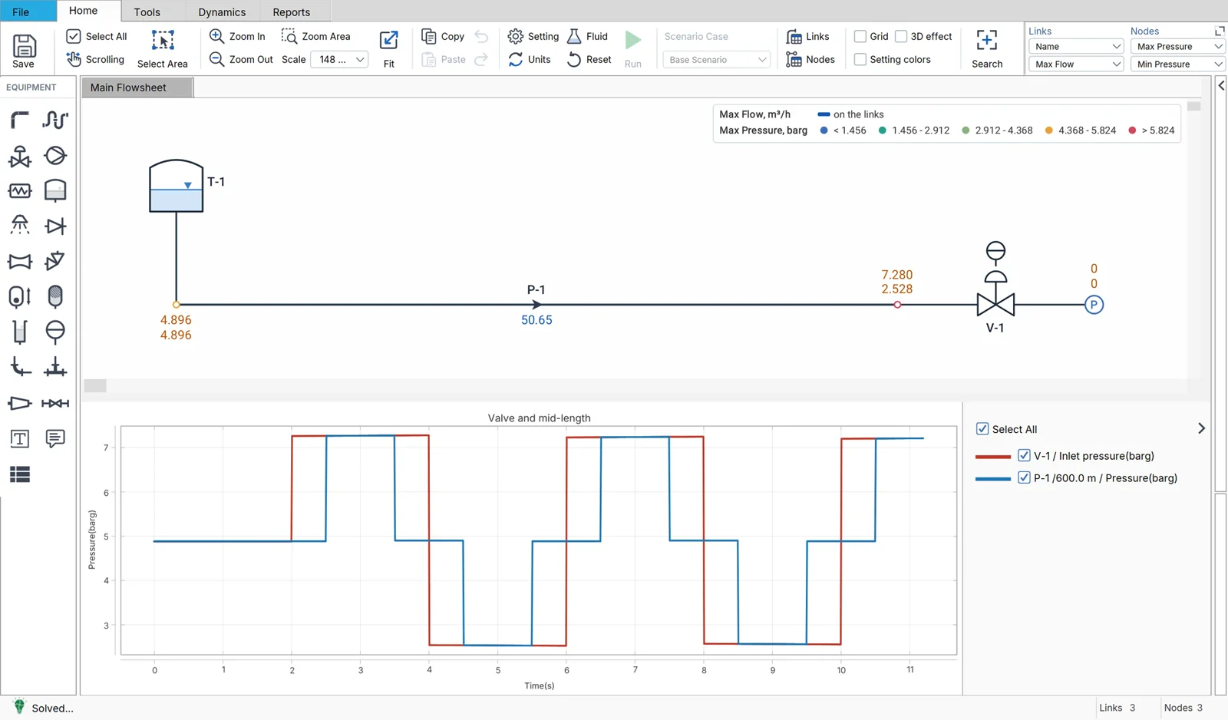Choose the comment note tool icon
Image resolution: width=1228 pixels, height=720 pixels.
55,438
